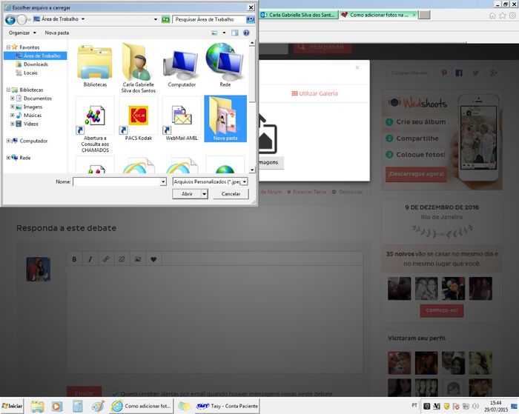Expand the Imagens tree node
519x414 pixels.
coord(13,107)
